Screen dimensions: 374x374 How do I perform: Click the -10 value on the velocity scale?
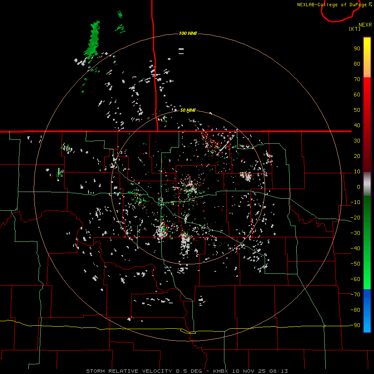point(355,202)
